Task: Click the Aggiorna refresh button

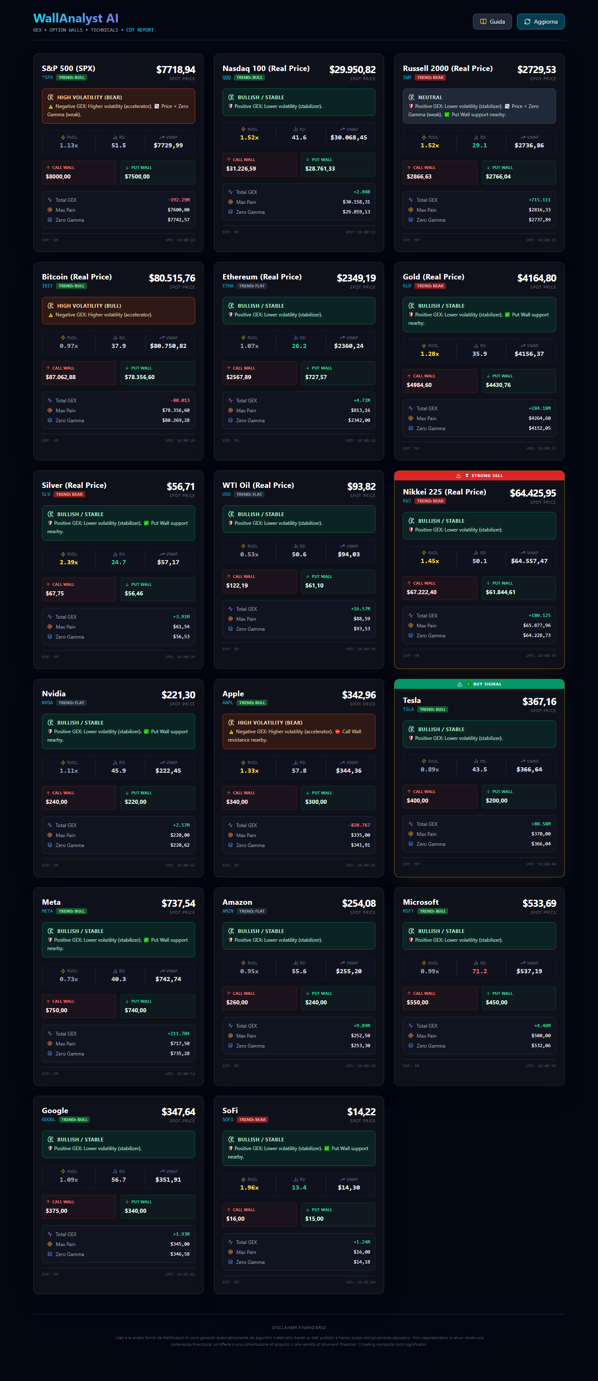Action: (x=541, y=22)
